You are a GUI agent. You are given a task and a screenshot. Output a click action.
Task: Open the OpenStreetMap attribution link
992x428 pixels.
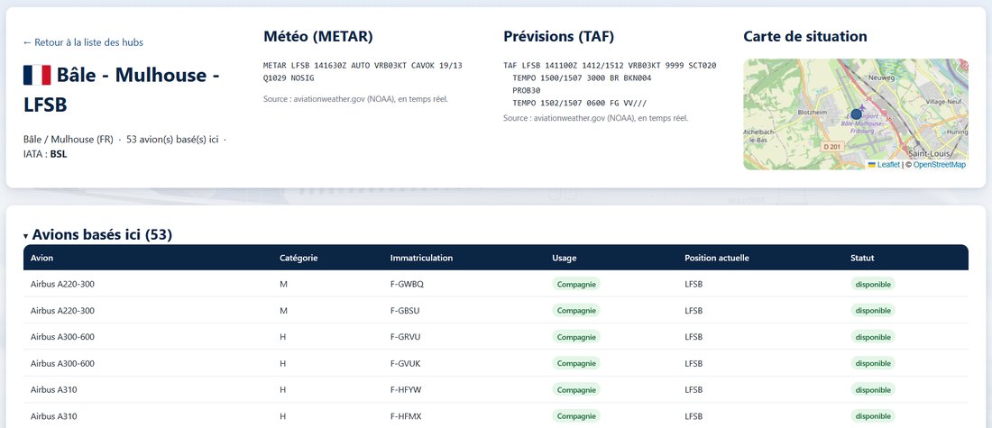click(x=940, y=164)
